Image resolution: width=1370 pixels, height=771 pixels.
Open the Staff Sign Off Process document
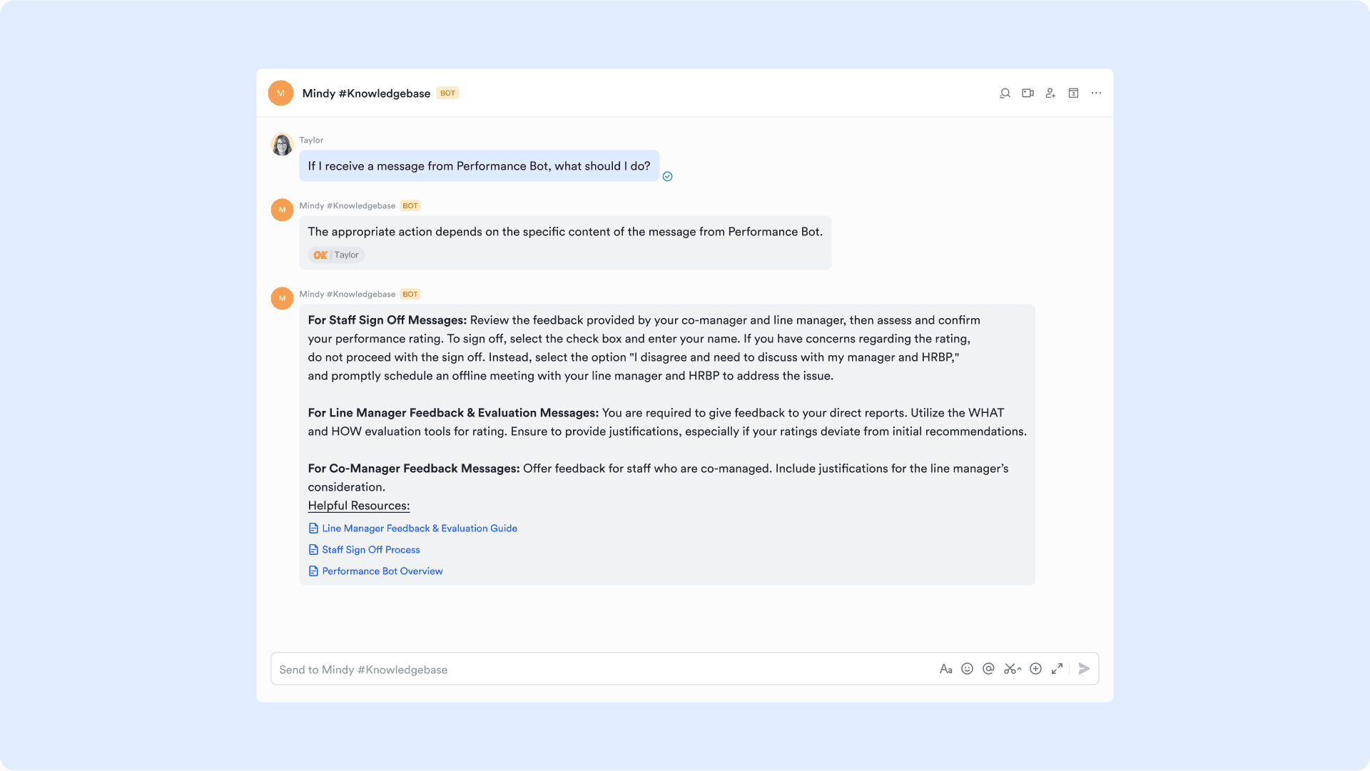coord(370,550)
